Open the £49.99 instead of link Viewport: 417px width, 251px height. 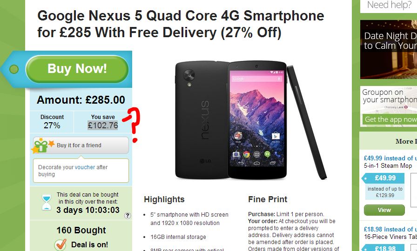coord(390,158)
